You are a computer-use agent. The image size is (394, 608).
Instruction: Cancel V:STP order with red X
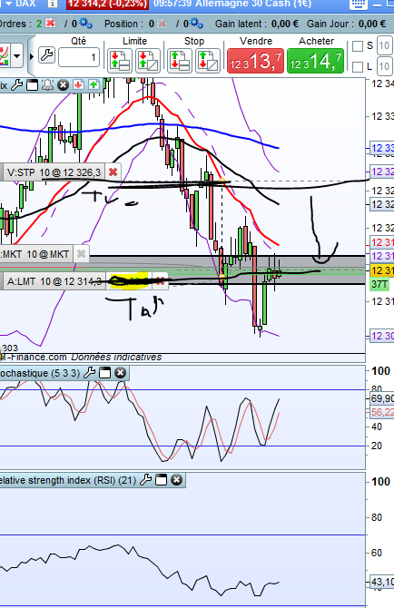coord(113,172)
